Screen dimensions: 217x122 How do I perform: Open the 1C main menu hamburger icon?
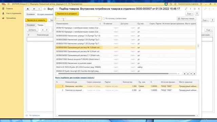point(8,4)
